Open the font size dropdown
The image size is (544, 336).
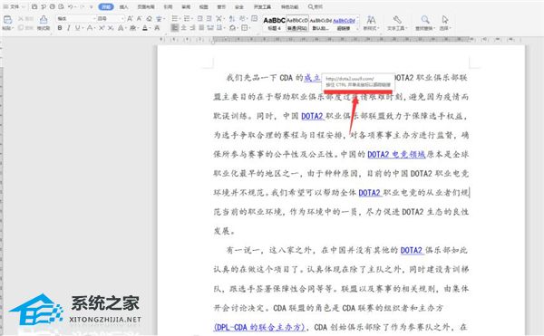[x=122, y=19]
